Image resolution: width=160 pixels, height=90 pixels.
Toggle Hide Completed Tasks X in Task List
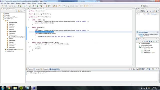point(151,11)
